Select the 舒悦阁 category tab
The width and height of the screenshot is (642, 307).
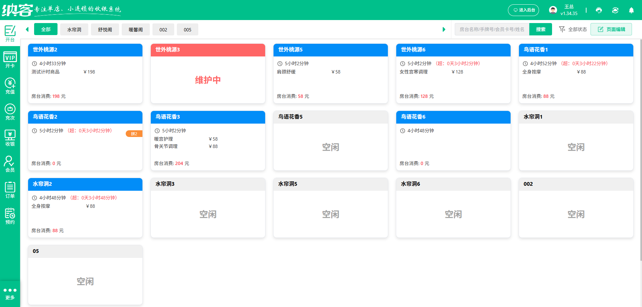[x=105, y=29]
